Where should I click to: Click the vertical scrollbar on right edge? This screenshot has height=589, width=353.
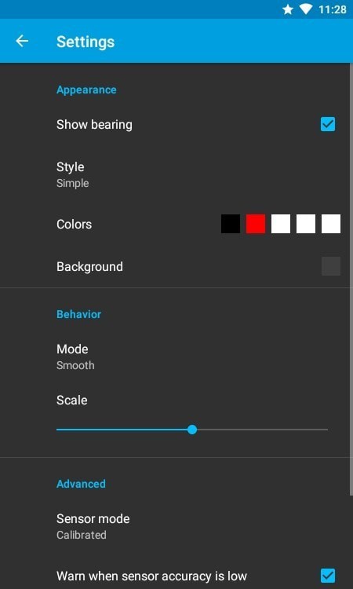tap(351, 280)
